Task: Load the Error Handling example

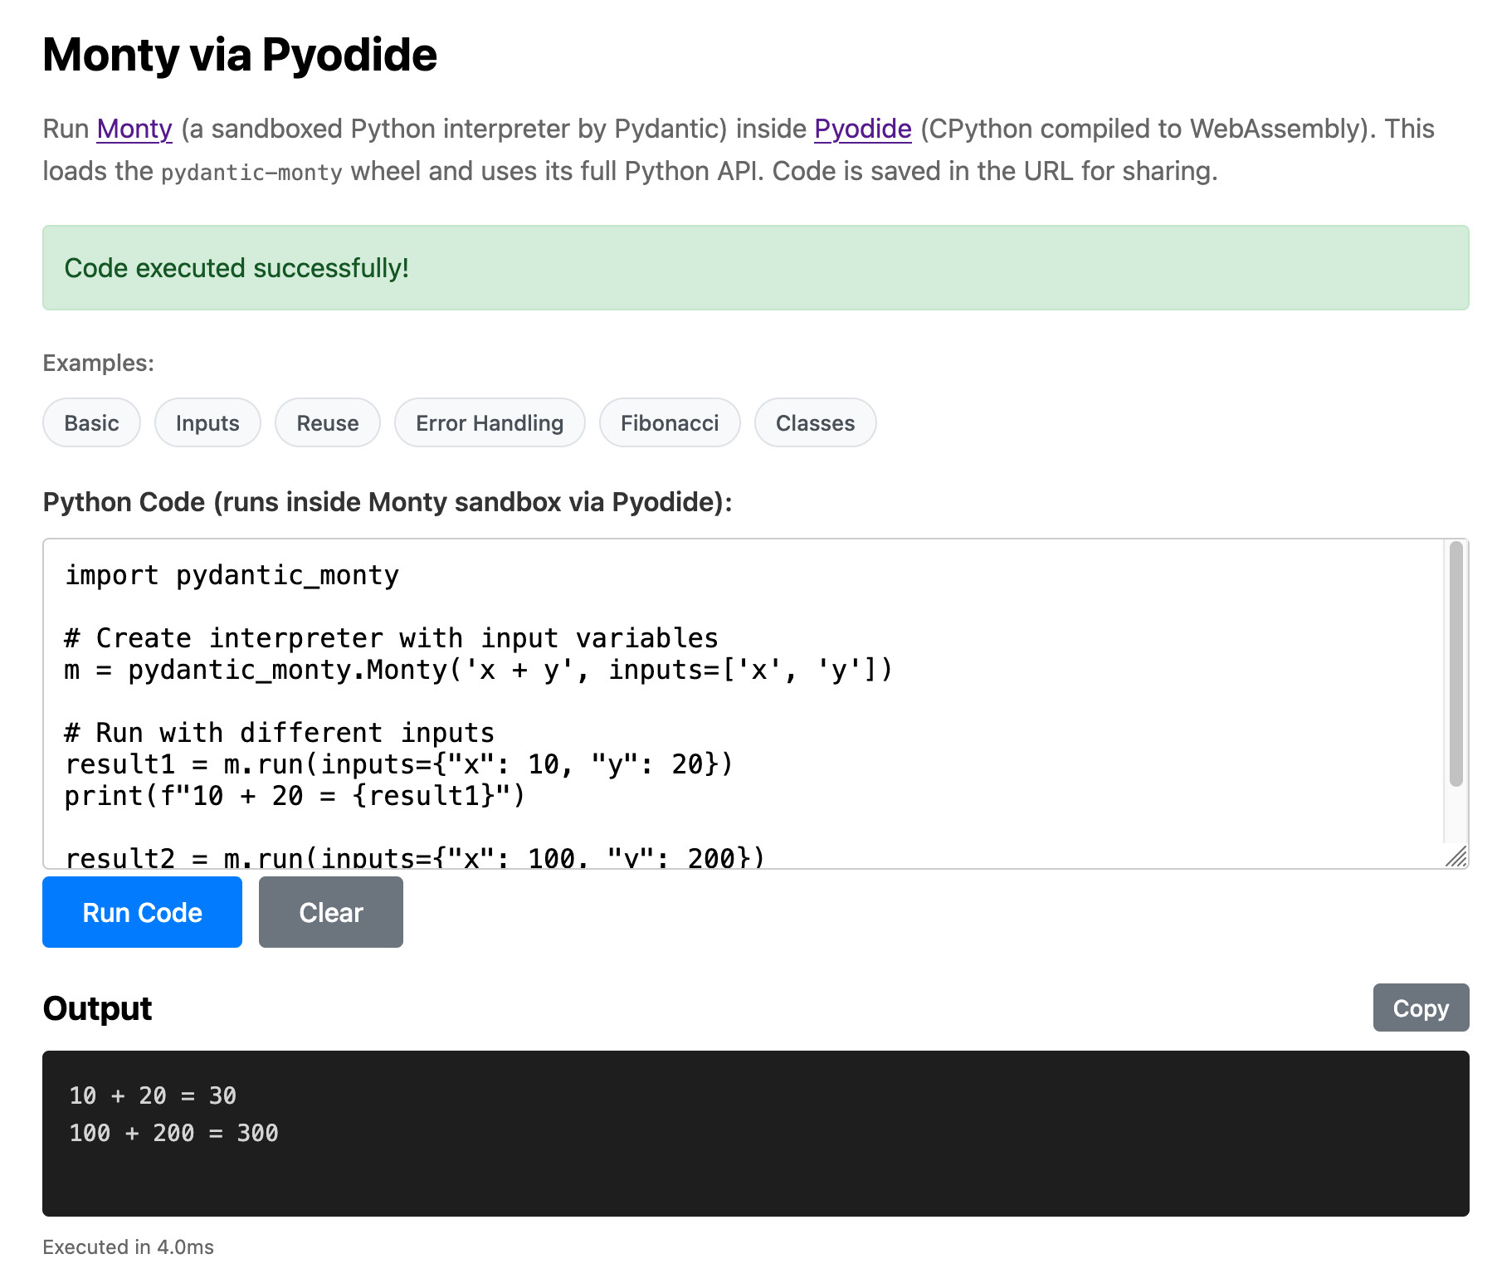Action: pyautogui.click(x=489, y=422)
